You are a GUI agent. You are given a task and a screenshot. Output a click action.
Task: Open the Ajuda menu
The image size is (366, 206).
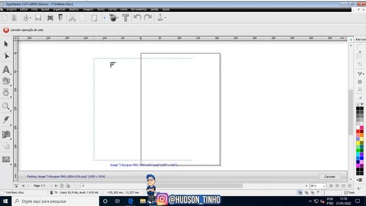pos(166,9)
